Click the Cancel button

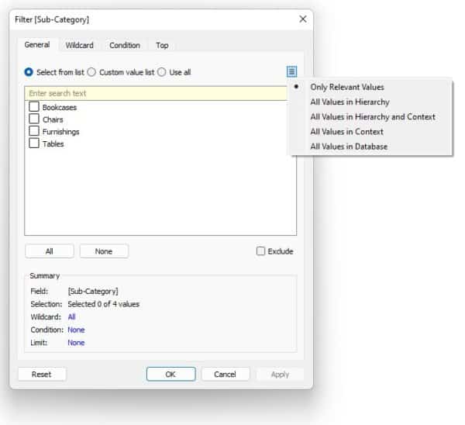[x=225, y=375]
